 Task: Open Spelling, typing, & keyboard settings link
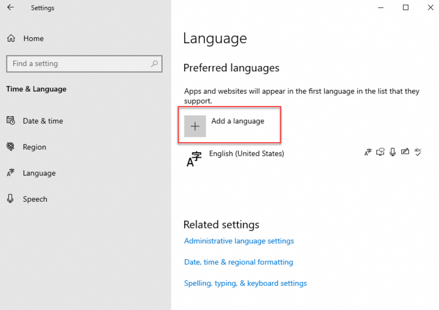coord(245,283)
